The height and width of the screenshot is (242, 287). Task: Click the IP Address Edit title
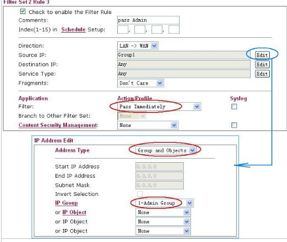pos(54,140)
